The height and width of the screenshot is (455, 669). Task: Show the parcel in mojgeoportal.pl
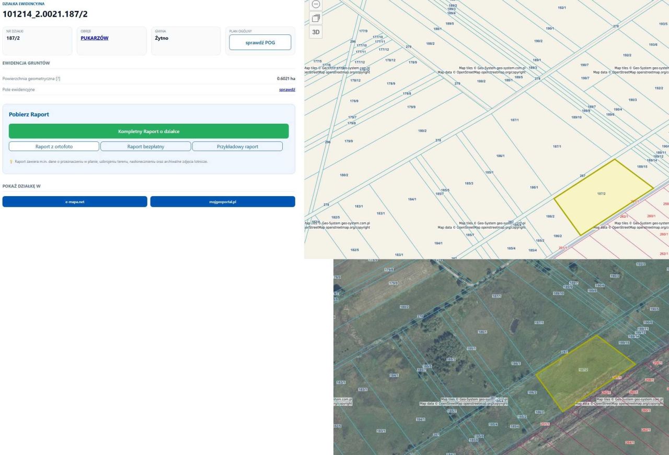[x=223, y=201]
